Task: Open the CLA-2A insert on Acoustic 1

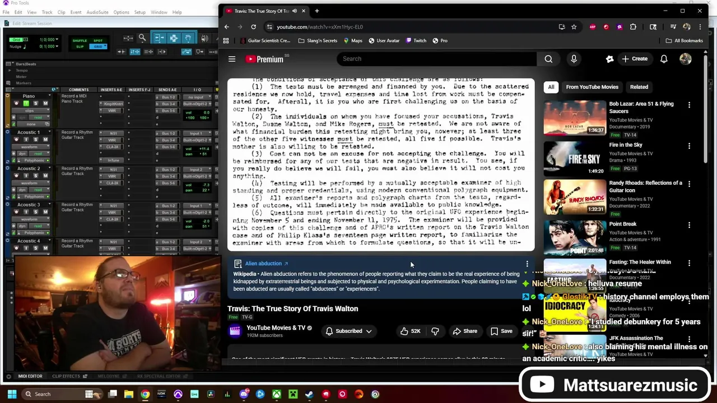Action: tap(112, 147)
